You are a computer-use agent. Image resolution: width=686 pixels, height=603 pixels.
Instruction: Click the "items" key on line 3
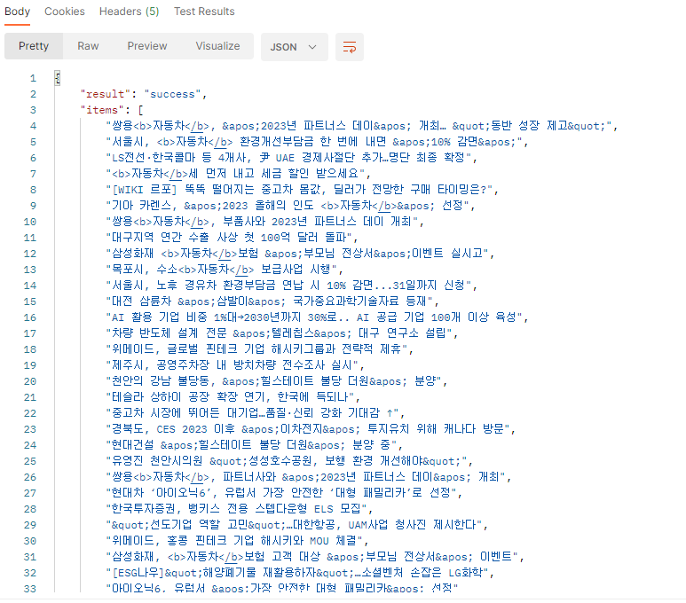click(102, 110)
